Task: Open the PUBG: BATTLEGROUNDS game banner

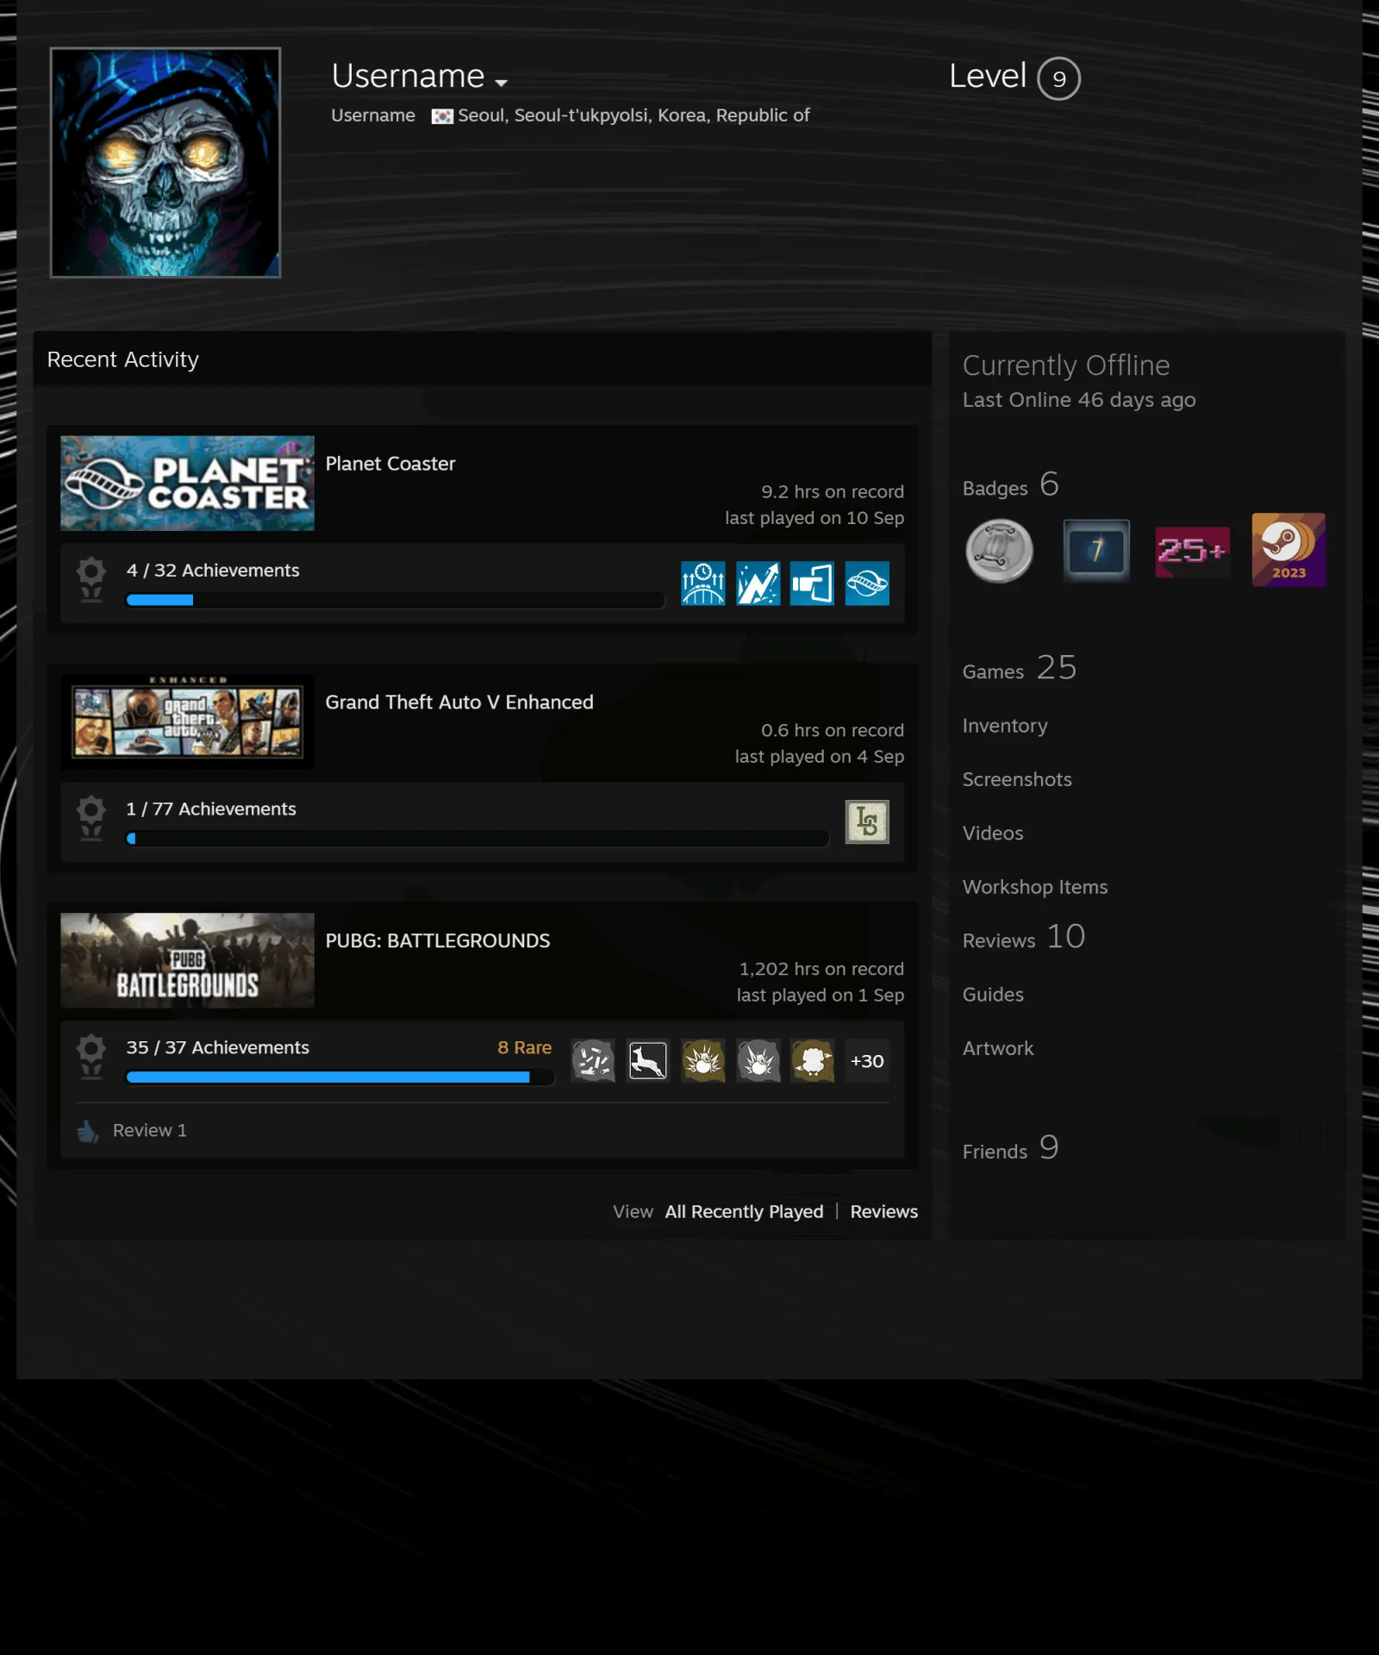Action: [x=187, y=960]
